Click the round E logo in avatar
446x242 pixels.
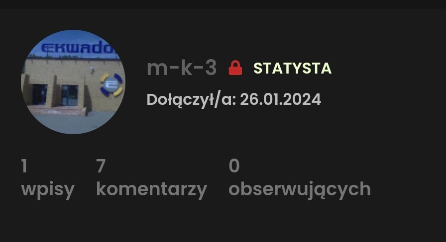111,84
